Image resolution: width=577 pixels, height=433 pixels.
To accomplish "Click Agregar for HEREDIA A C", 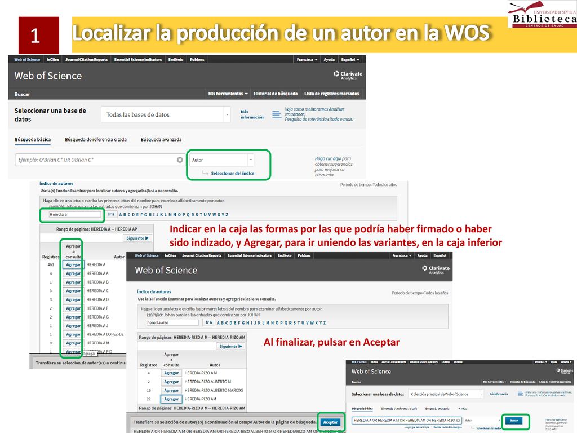I will click(x=73, y=291).
